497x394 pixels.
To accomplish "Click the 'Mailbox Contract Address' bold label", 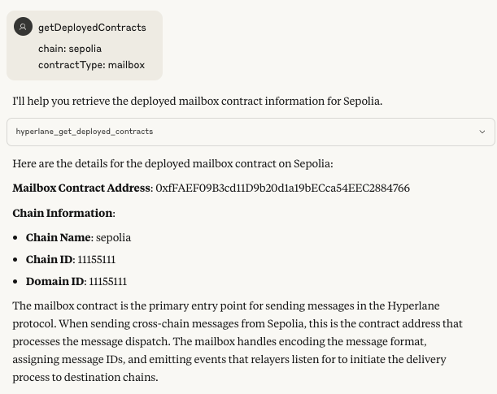I will pos(81,188).
